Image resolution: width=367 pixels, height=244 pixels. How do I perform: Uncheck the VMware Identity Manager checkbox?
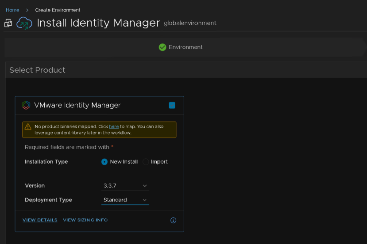[172, 105]
